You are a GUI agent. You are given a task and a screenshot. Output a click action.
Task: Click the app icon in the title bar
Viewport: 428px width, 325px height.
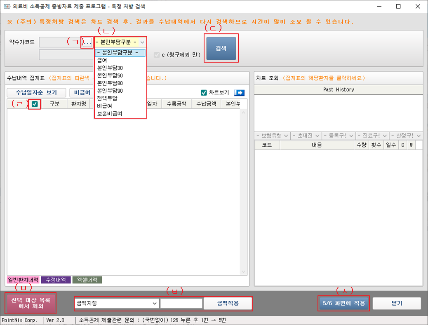click(6, 7)
